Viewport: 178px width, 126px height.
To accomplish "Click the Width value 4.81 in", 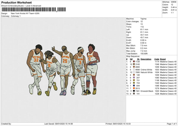I will pyautogui.click(x=174, y=10).
